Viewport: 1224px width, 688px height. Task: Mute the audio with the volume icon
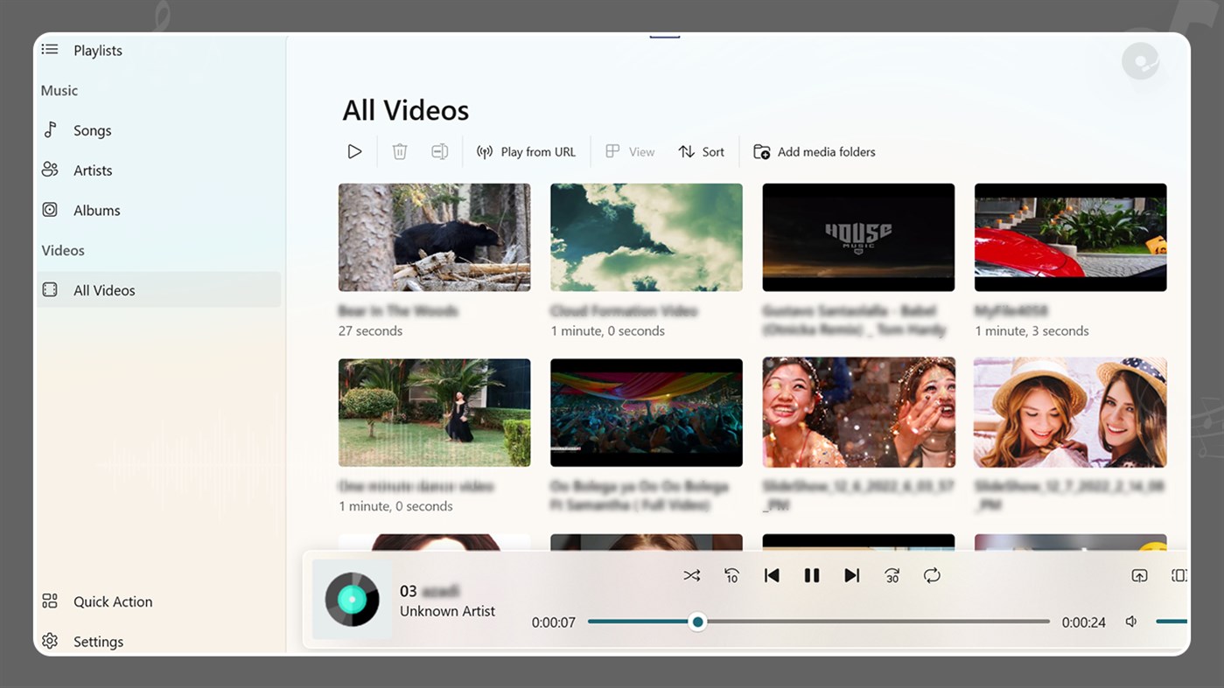point(1130,621)
